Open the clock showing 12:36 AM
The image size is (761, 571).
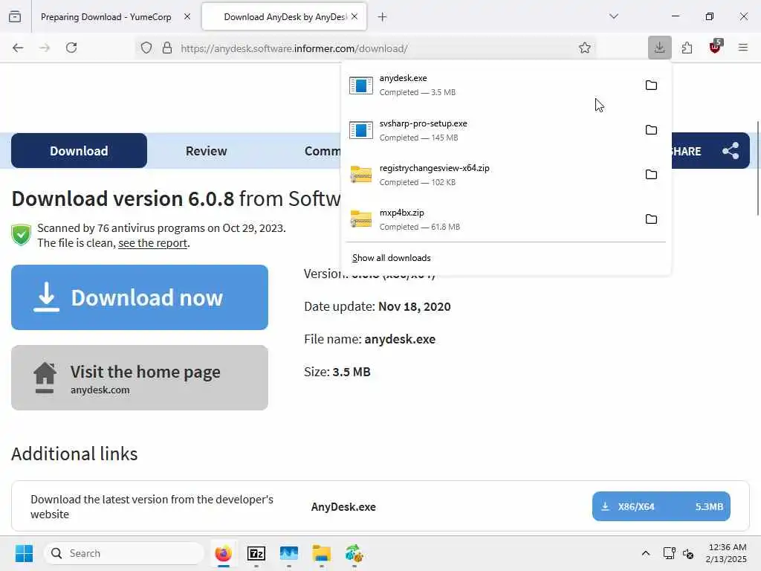coord(727,553)
